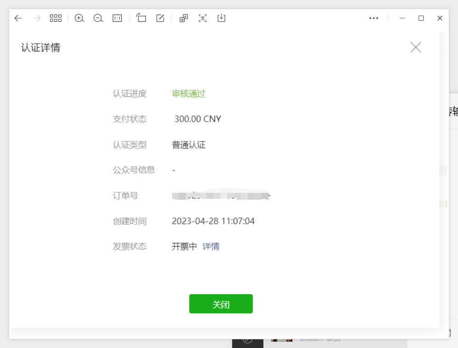Rotate the image

pos(141,18)
